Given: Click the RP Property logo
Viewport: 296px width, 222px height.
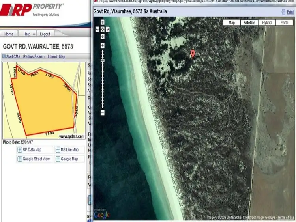Looking at the screenshot, I should pos(32,9).
